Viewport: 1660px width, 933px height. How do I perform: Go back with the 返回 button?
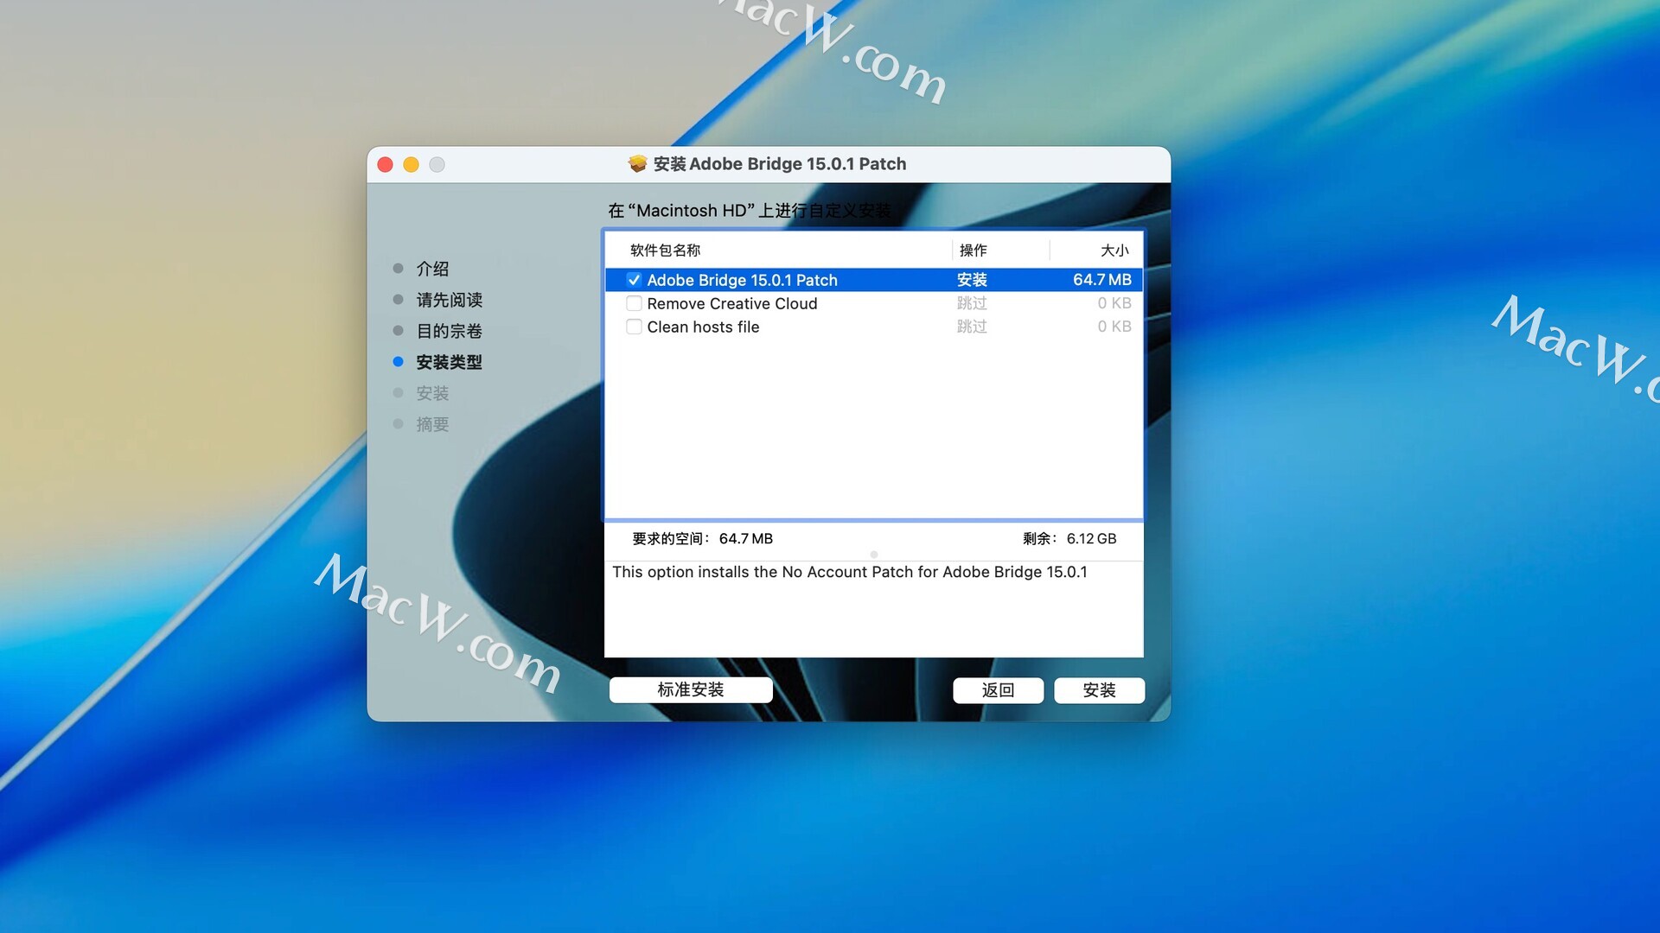pos(998,690)
